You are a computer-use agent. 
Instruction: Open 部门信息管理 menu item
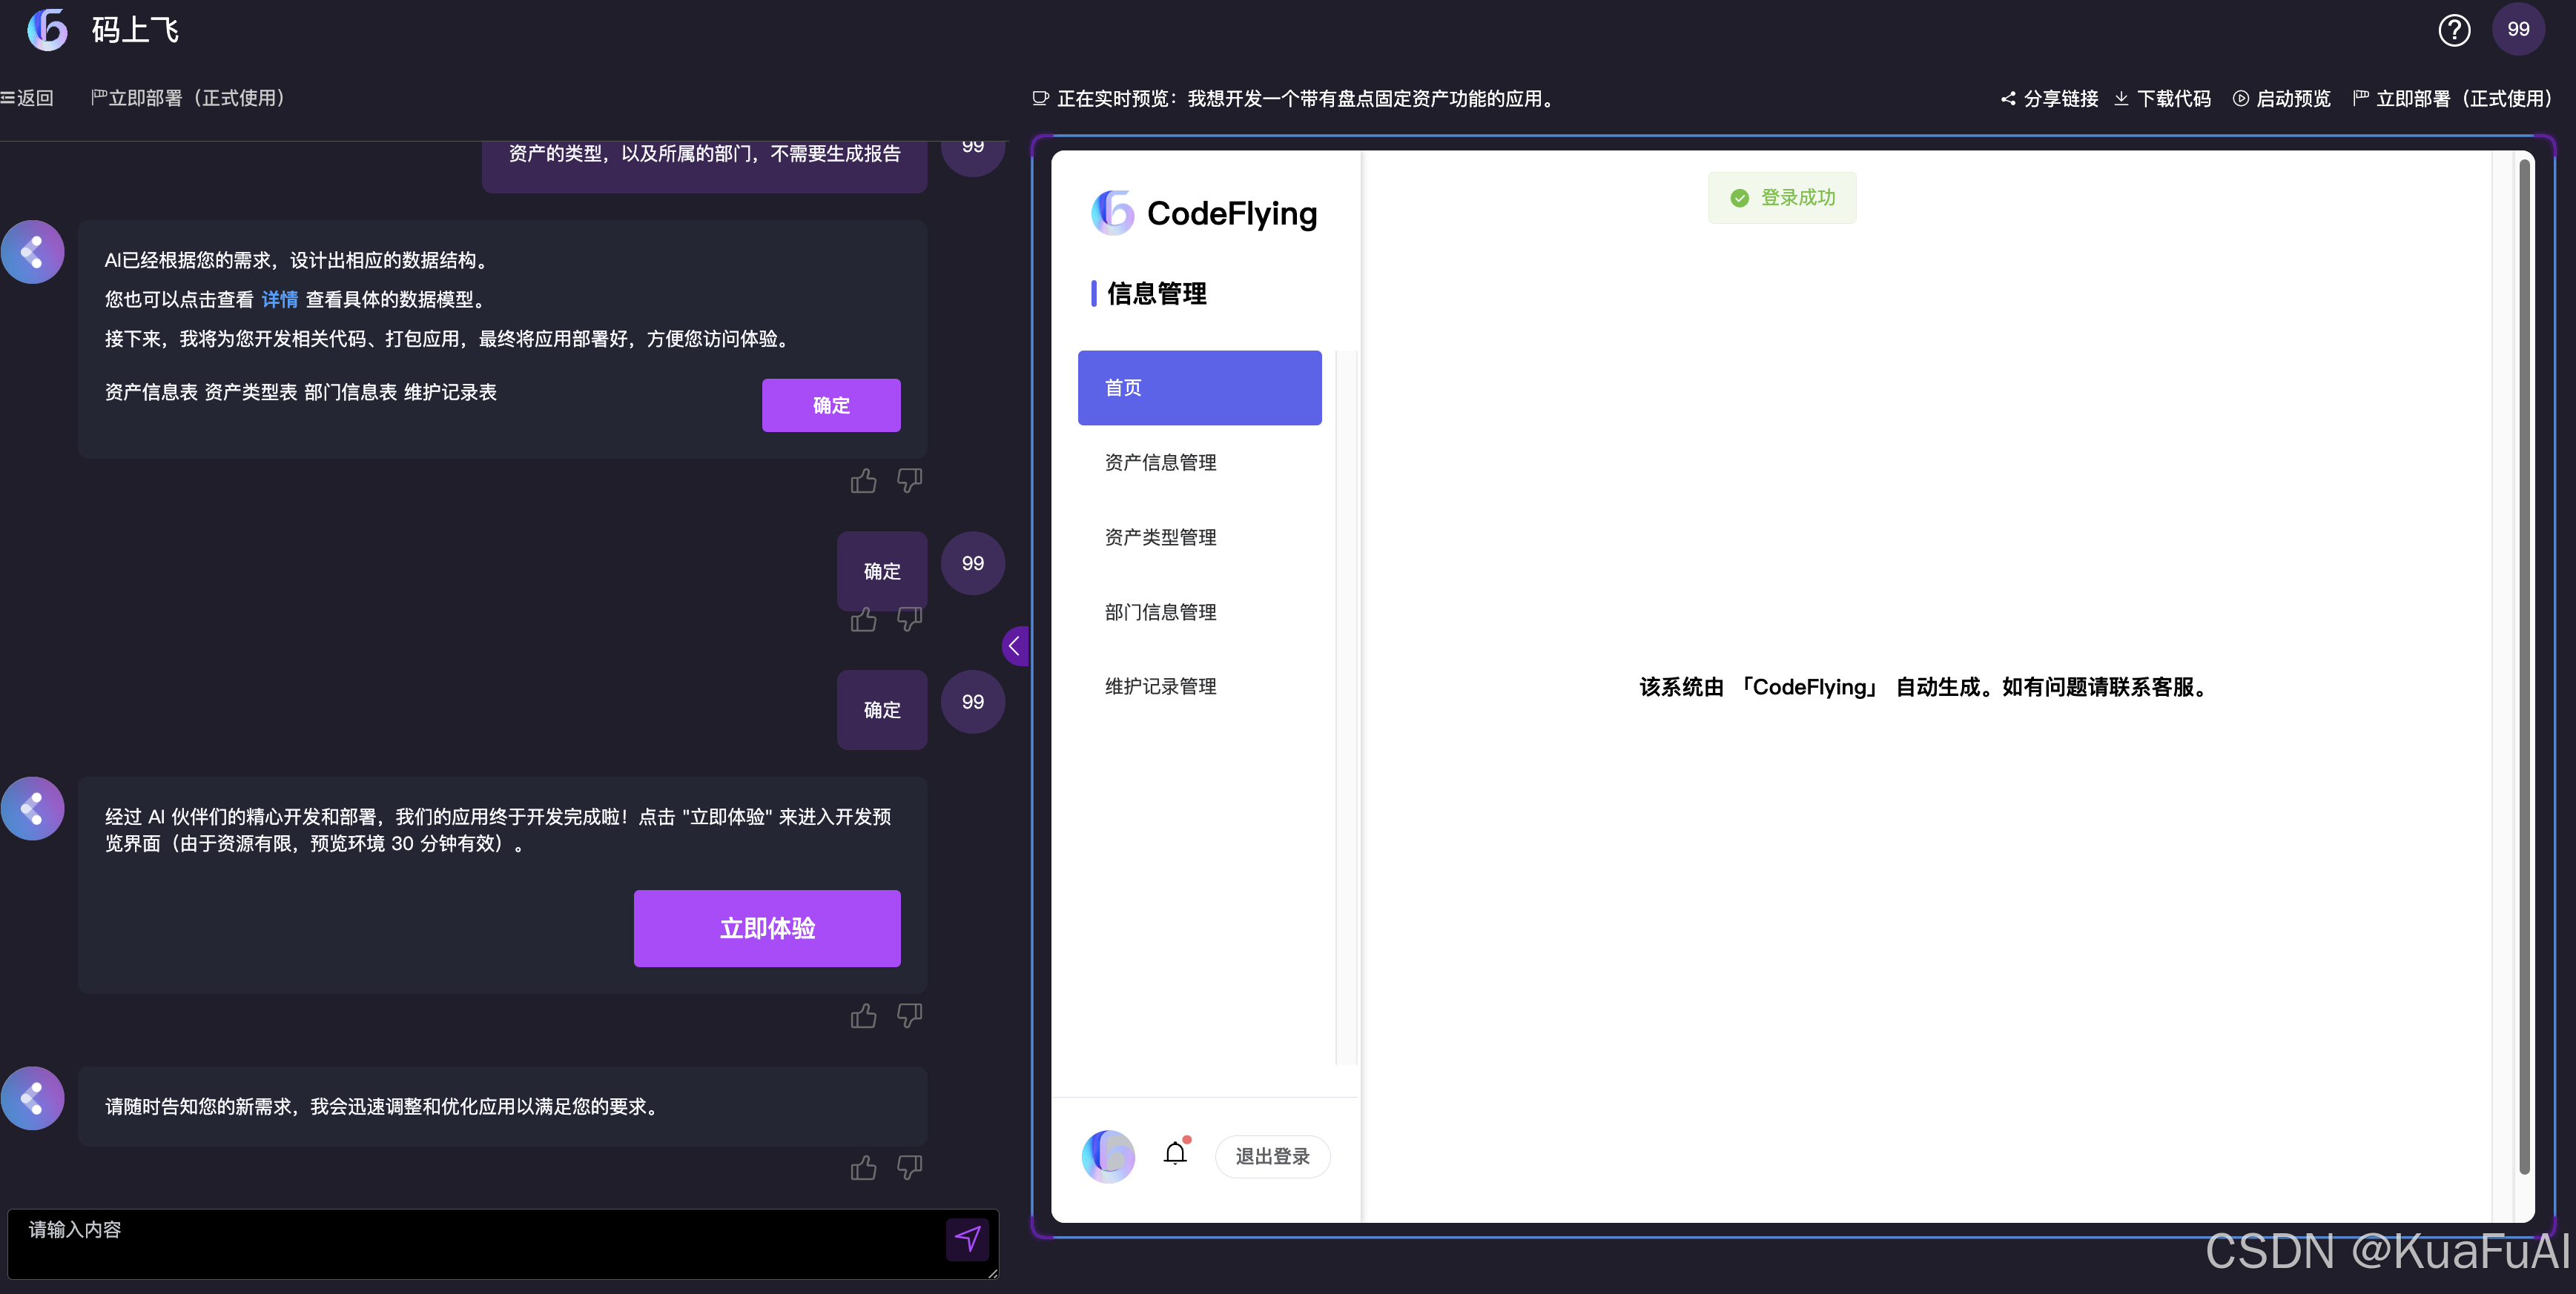1199,611
